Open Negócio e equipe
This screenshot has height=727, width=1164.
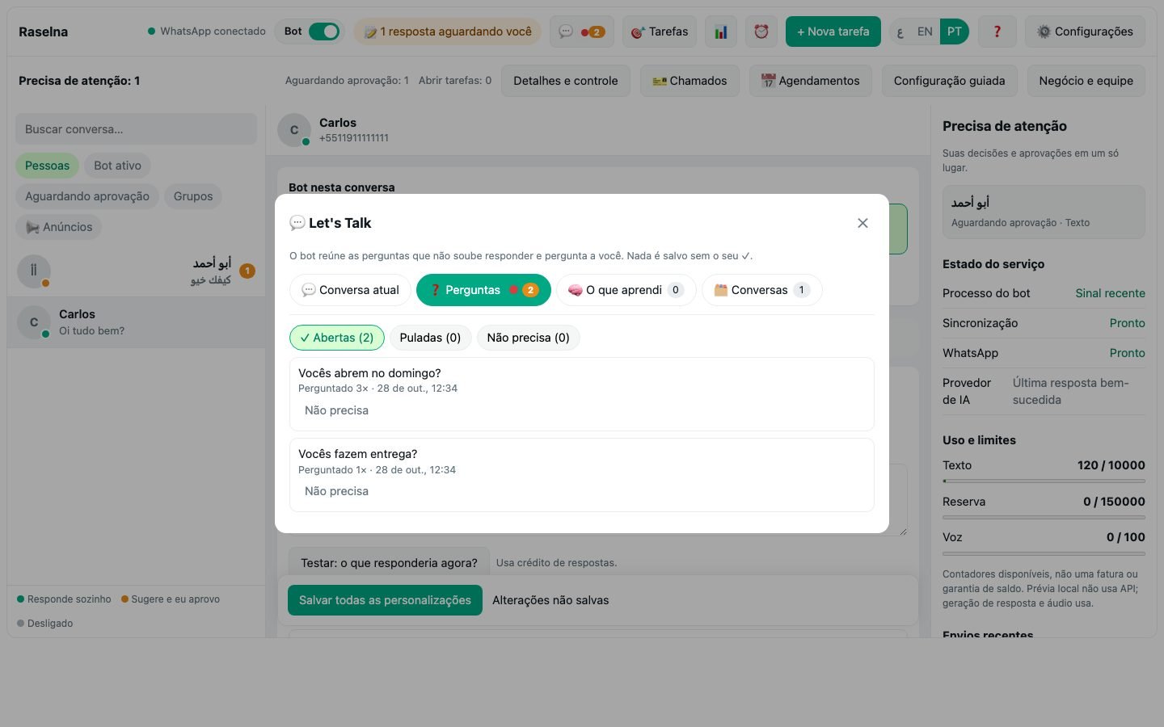1086,81
